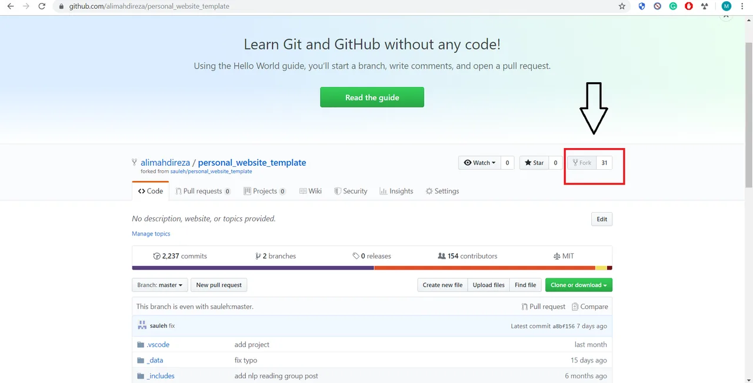The width and height of the screenshot is (753, 383).
Task: Click the Compare link
Action: (590, 307)
